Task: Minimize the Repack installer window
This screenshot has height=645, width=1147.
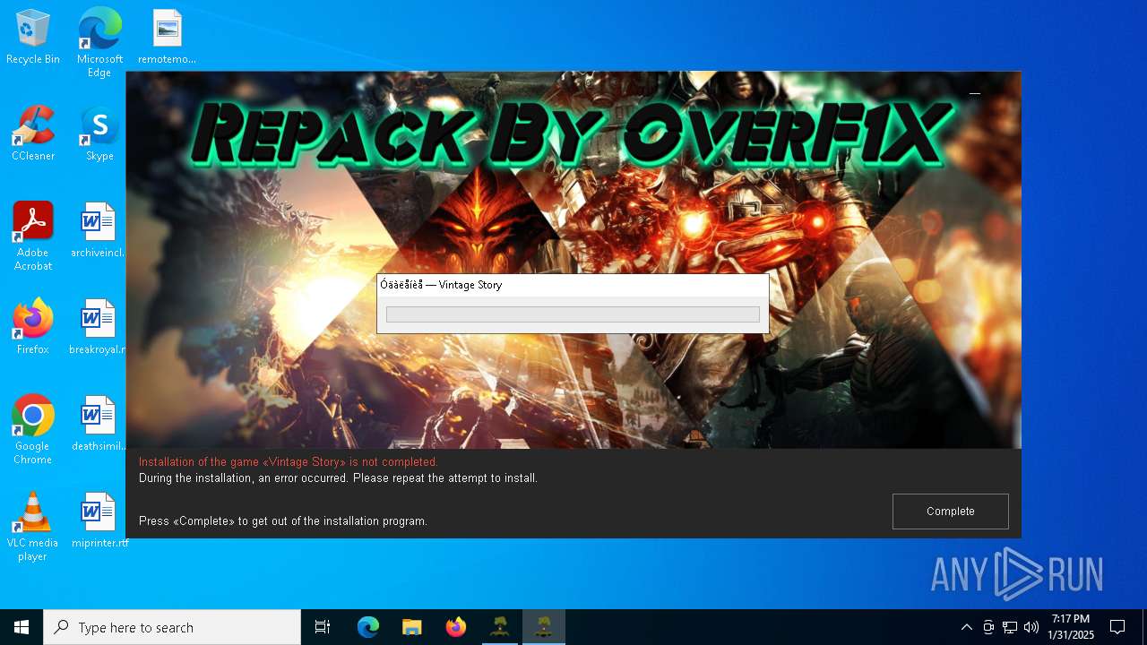Action: tap(975, 92)
